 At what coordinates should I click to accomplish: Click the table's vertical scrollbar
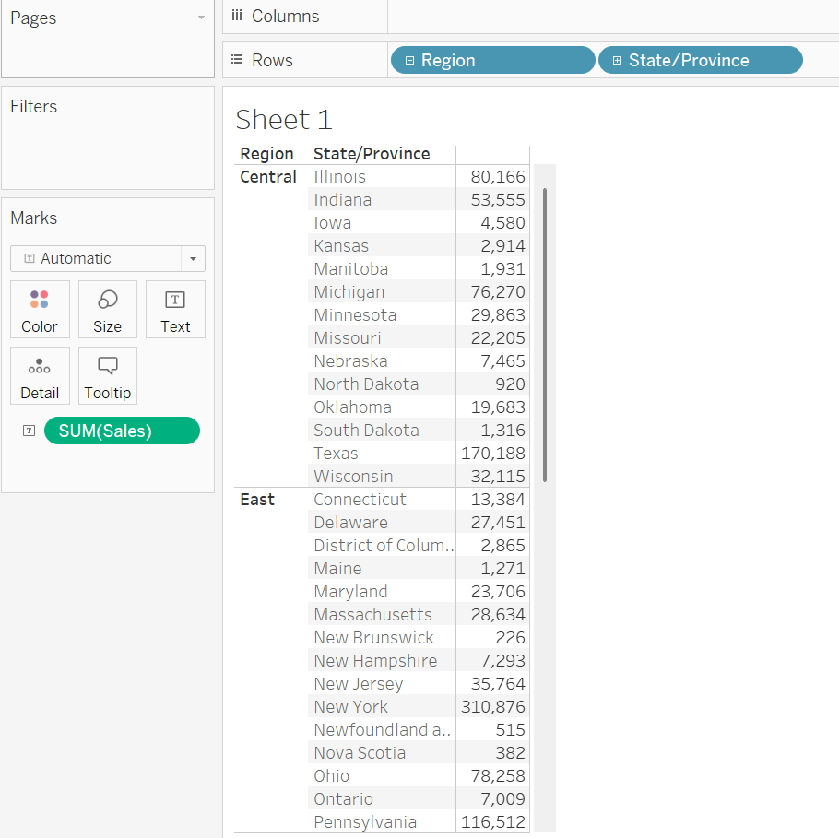coord(545,335)
